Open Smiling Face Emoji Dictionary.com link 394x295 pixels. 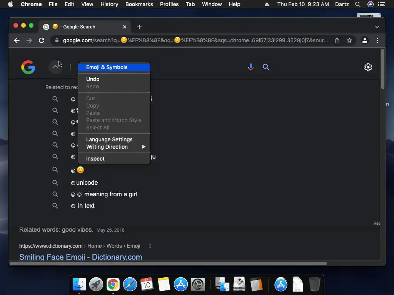point(81,257)
